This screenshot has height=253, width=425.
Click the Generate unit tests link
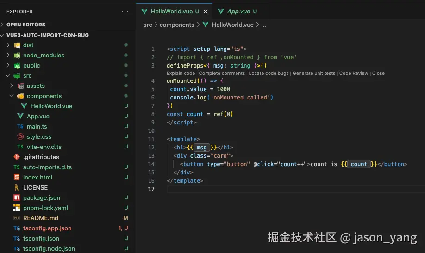314,73
